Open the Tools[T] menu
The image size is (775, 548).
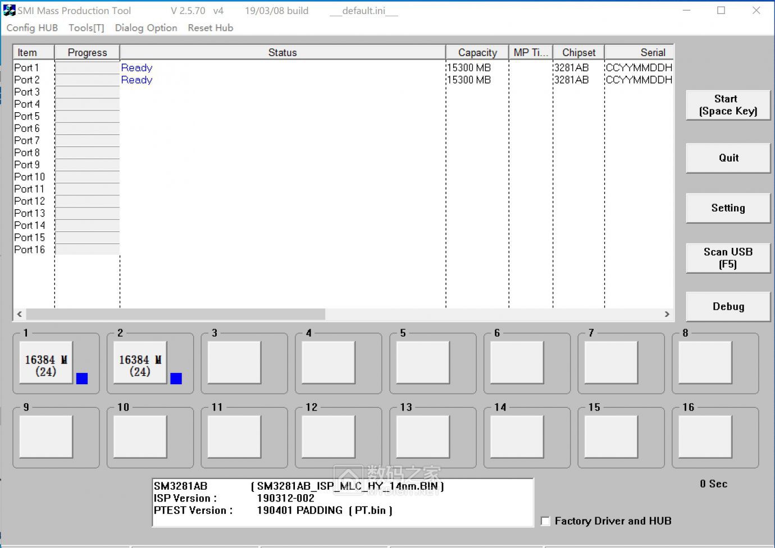click(86, 28)
